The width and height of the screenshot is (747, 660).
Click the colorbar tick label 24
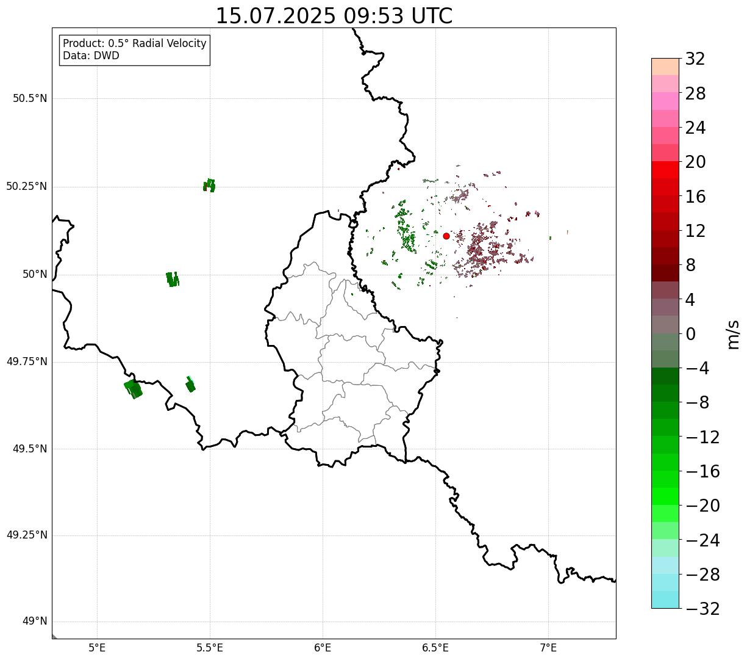695,128
